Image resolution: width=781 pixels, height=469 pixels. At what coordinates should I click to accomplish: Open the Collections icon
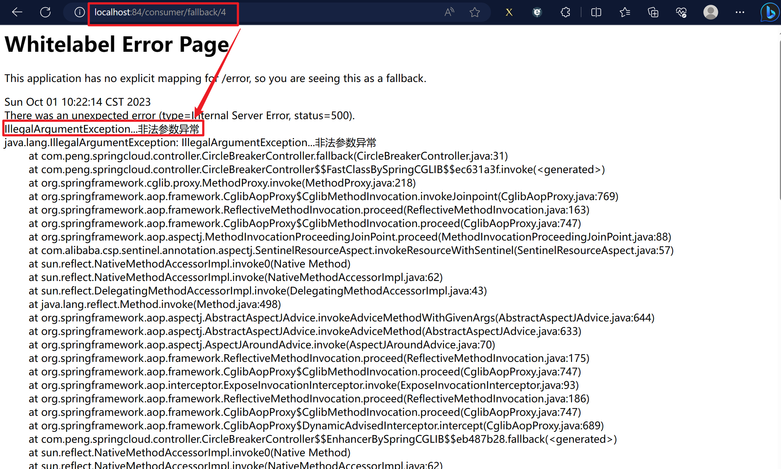653,12
